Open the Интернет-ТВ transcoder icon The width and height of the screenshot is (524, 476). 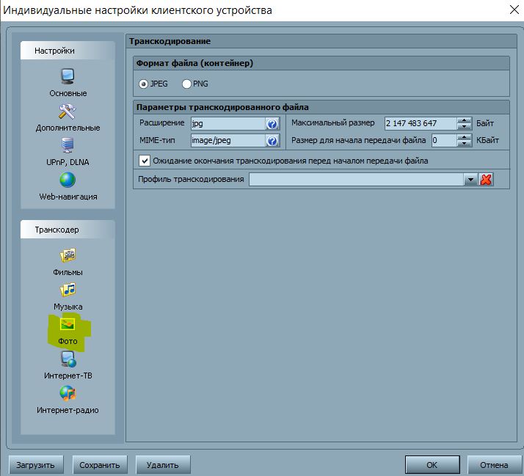(x=68, y=359)
